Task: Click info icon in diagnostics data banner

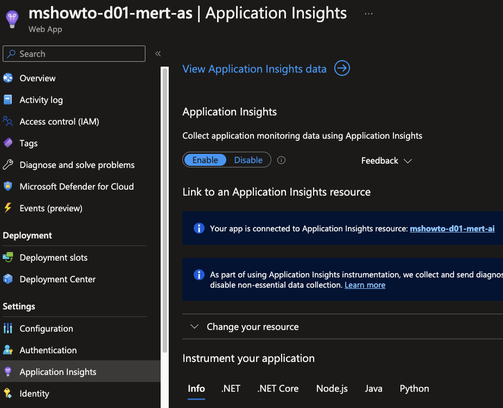Action: pos(199,275)
